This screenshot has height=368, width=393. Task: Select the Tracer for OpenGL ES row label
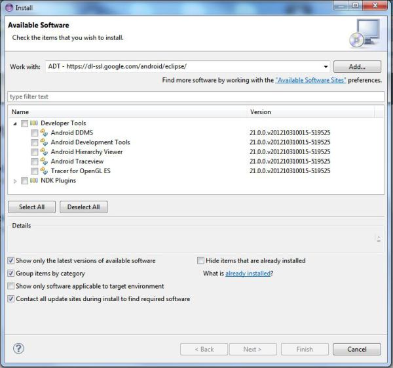81,171
